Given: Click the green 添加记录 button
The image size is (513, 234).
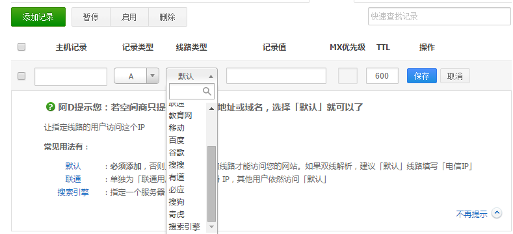Looking at the screenshot, I should (38, 17).
